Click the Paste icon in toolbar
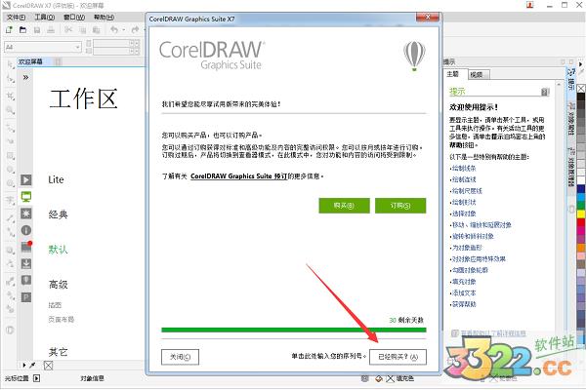Screen dimensions: 586x390 96,30
